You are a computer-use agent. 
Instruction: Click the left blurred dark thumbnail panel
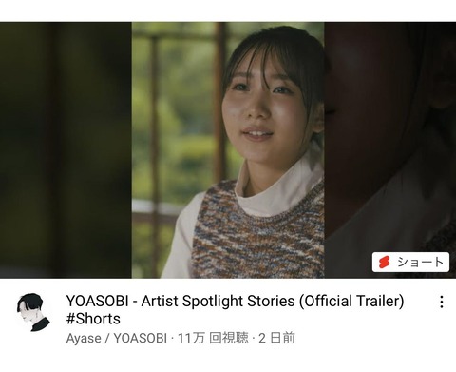coord(66,150)
